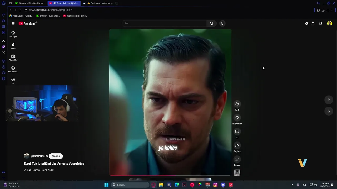Switch TUR keyboard language indicator
This screenshot has height=189, width=337.
pos(304,185)
